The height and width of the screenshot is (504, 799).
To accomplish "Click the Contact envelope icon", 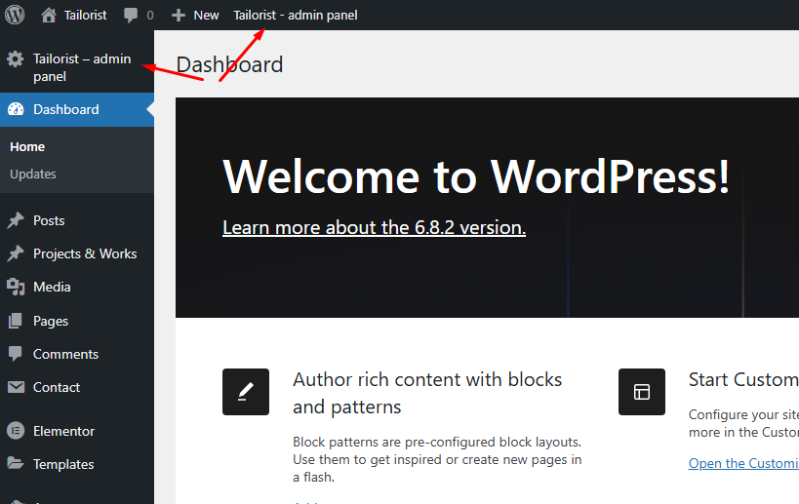I will 16,387.
